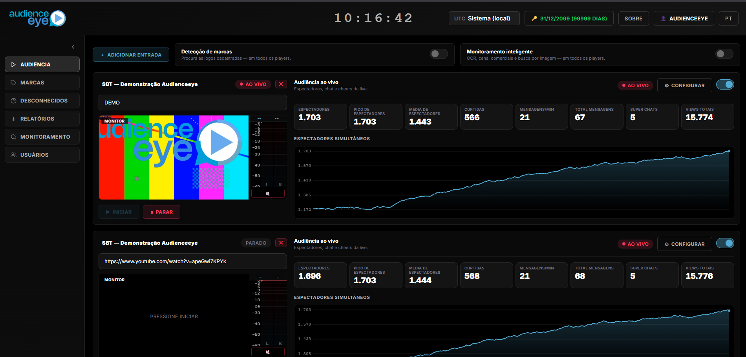Go to the Relatórios sidebar item
This screenshot has width=746, height=357.
[x=42, y=119]
